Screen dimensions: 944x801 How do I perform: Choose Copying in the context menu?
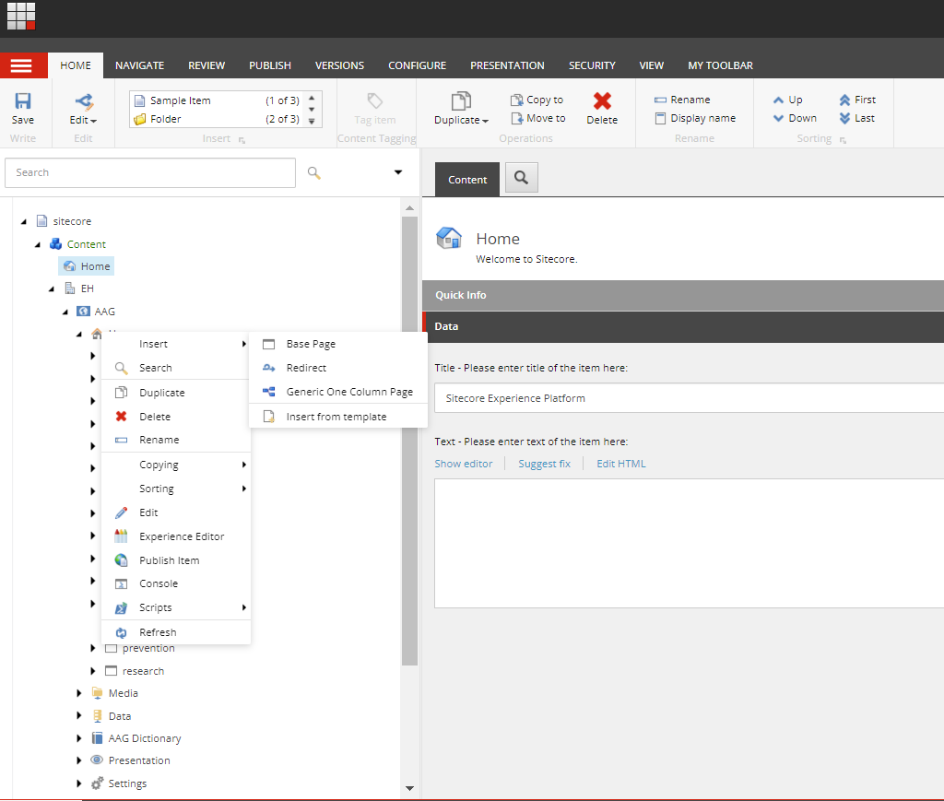(x=176, y=465)
